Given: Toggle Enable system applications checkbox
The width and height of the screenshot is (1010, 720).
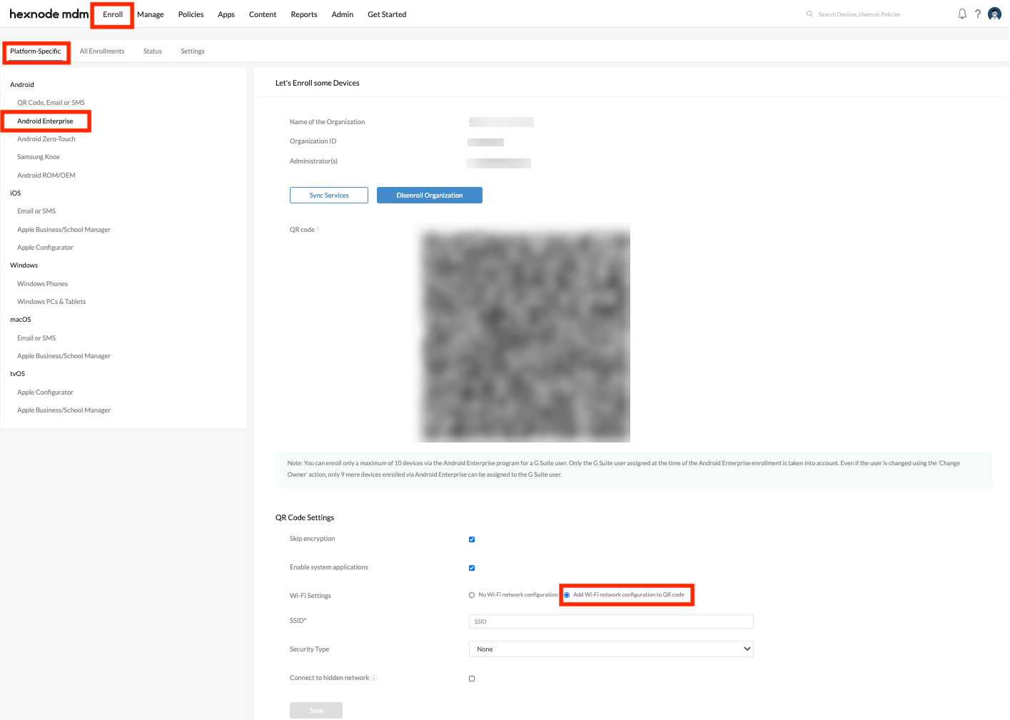Looking at the screenshot, I should (x=472, y=568).
